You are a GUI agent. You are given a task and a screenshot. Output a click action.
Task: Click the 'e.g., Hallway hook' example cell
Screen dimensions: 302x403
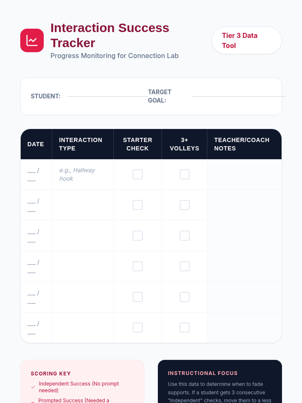click(77, 174)
